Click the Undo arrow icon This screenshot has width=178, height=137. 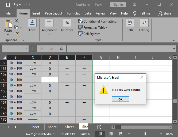(16, 5)
